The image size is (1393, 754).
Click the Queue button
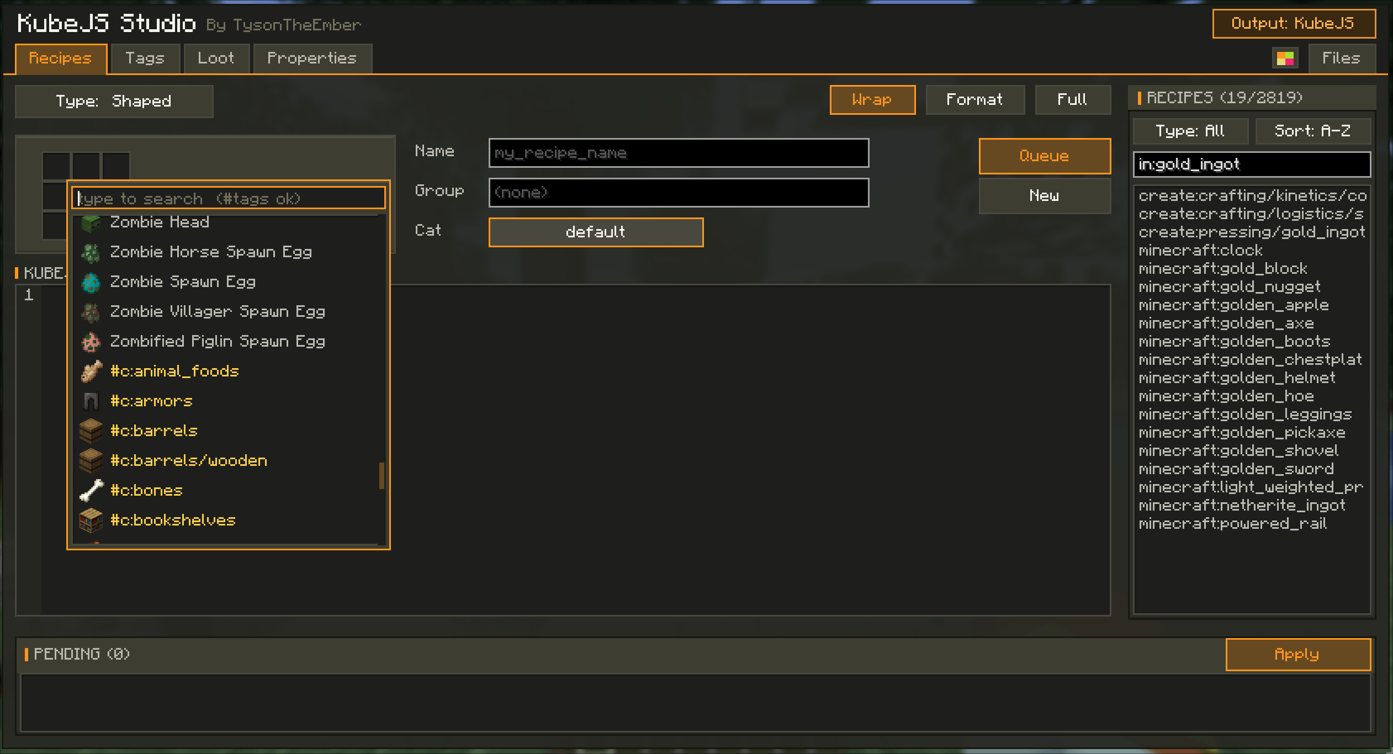pos(1045,156)
